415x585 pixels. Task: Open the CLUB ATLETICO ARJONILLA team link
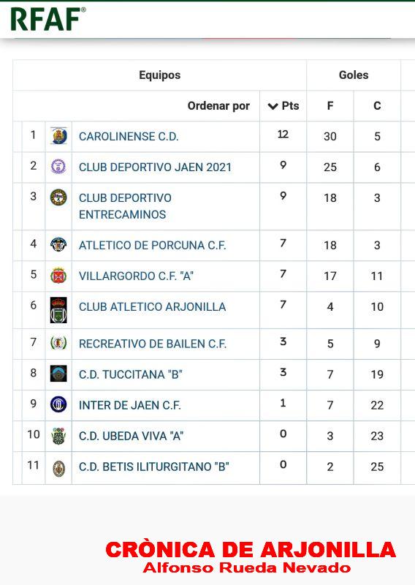152,306
